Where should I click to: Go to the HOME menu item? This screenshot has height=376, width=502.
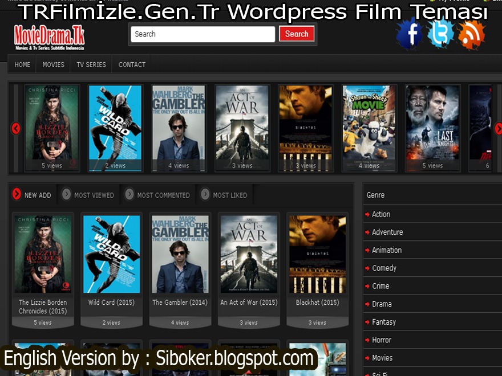(x=22, y=64)
